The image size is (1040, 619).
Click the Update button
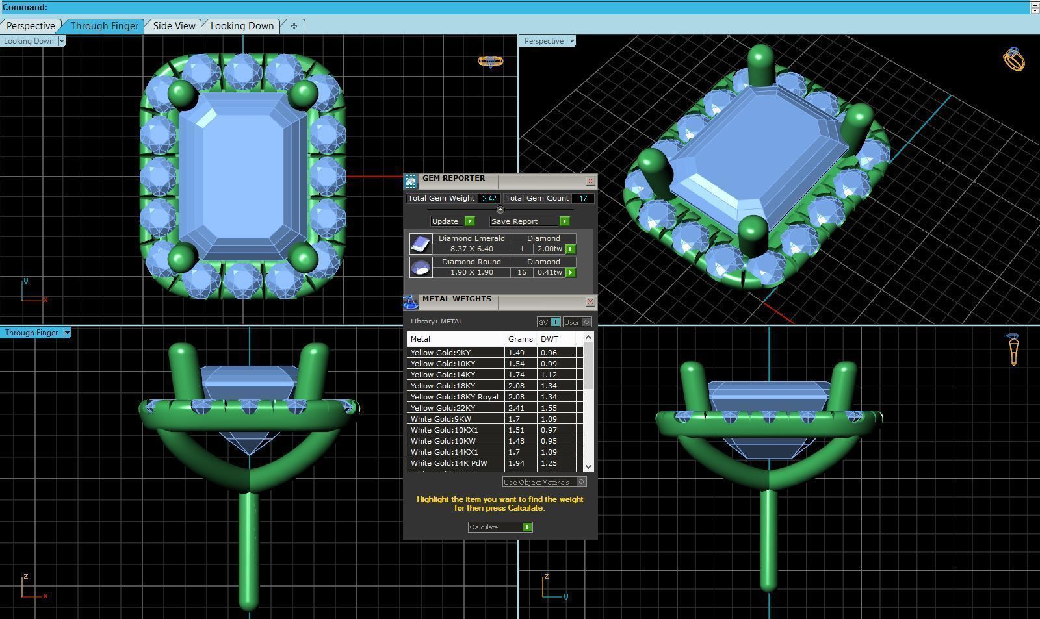(x=452, y=221)
